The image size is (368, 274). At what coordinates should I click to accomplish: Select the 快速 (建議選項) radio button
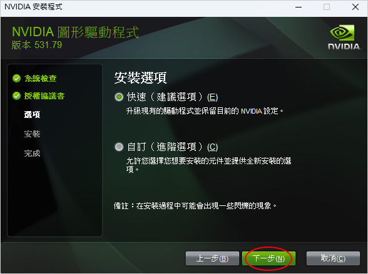(119, 97)
